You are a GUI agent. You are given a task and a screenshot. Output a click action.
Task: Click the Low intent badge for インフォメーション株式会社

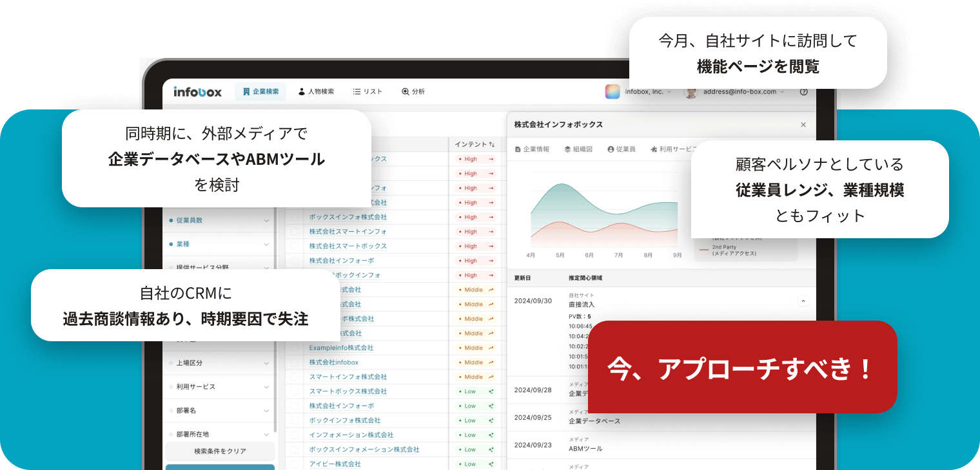[475, 435]
